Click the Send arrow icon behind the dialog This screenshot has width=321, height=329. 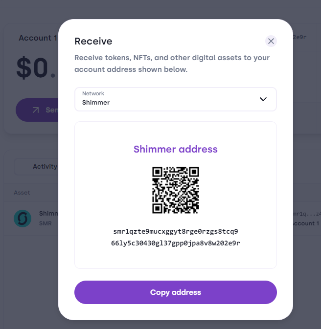tap(36, 110)
